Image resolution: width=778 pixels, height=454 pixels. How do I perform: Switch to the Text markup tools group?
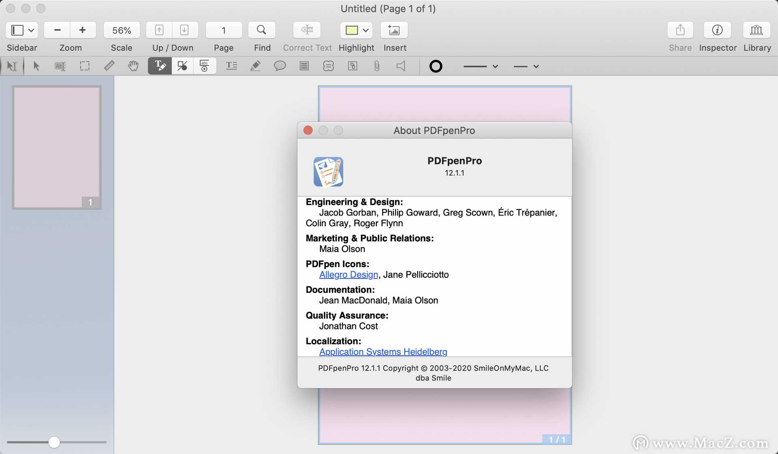click(x=160, y=66)
